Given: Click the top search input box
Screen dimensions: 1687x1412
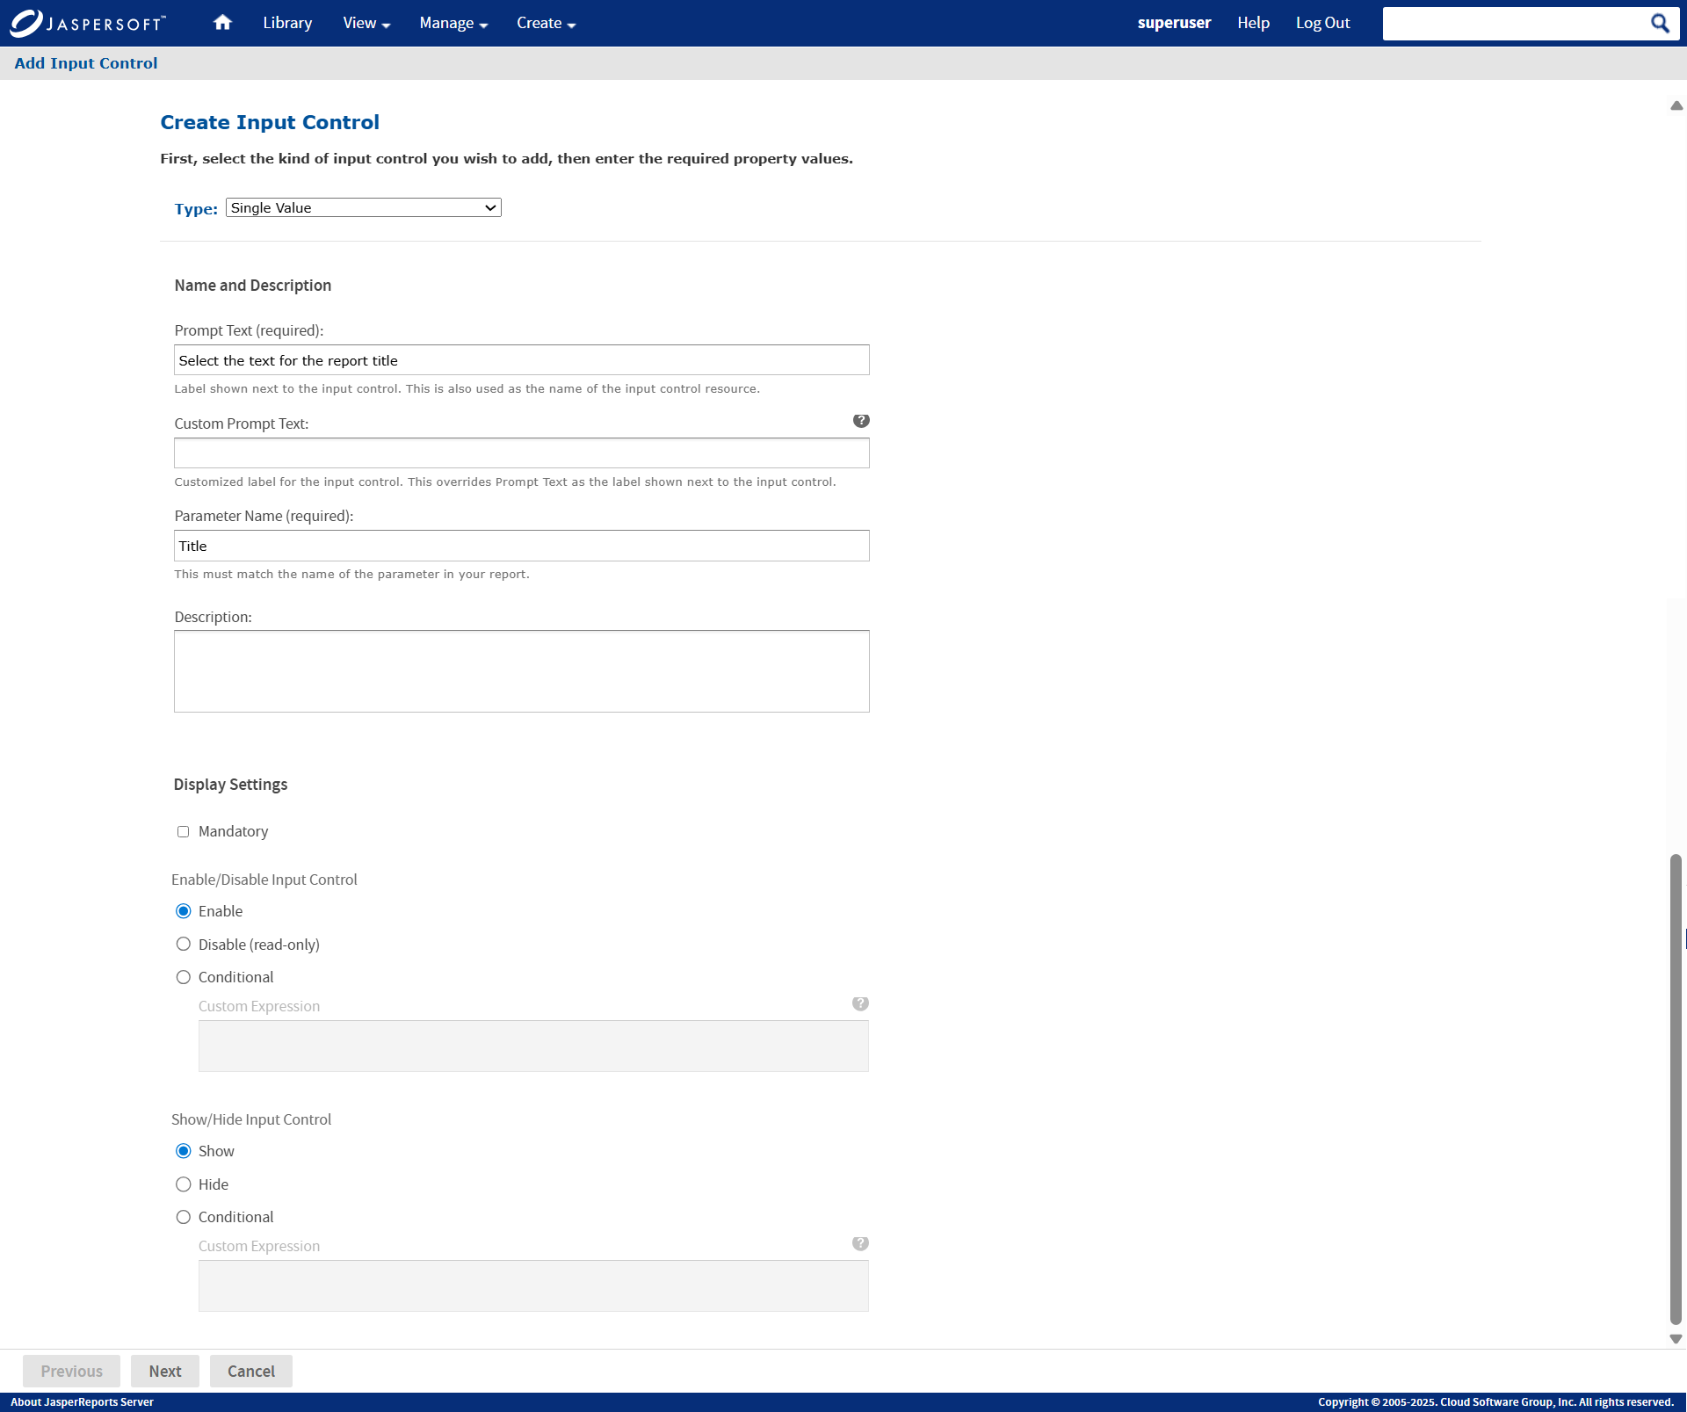Looking at the screenshot, I should click(1515, 23).
